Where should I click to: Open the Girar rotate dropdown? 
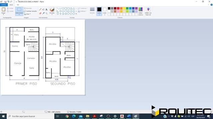(27, 14)
